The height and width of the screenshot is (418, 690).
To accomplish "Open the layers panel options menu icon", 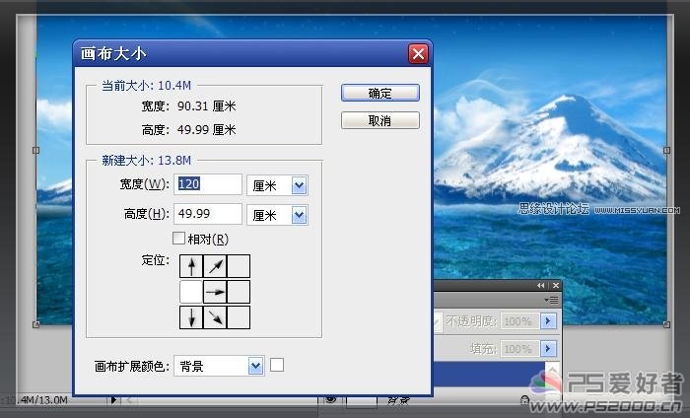I will point(552,300).
